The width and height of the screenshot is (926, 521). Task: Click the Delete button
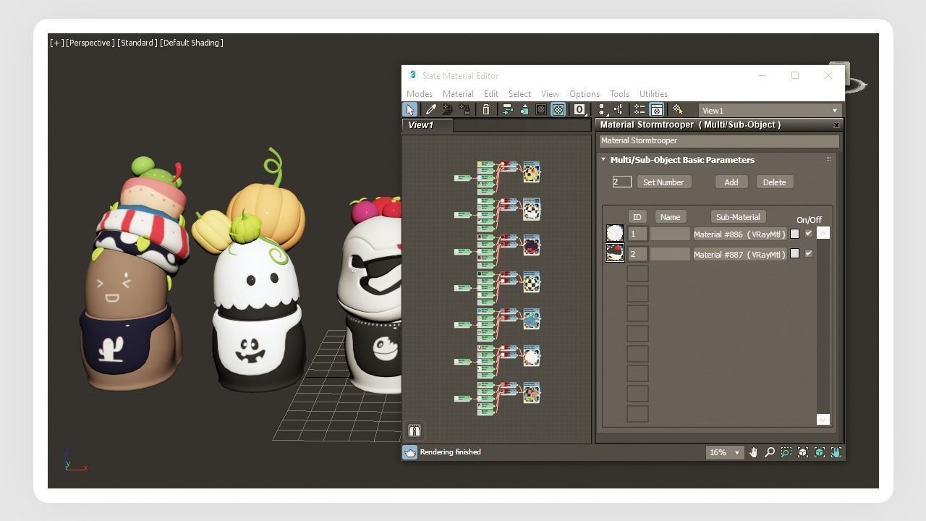[x=774, y=182]
